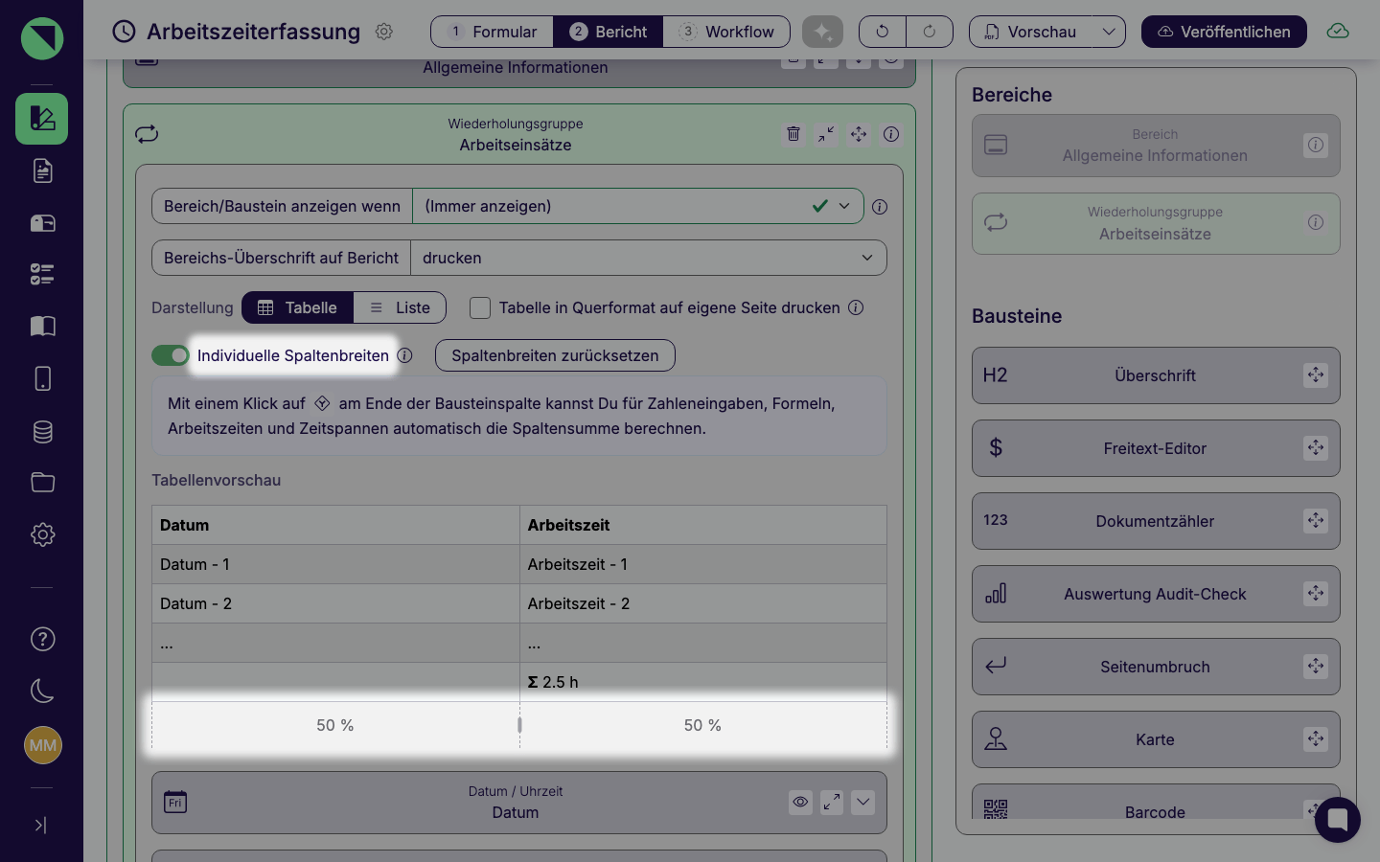
Task: Select the Dokumentzähler Baustein
Action: click(x=1156, y=521)
